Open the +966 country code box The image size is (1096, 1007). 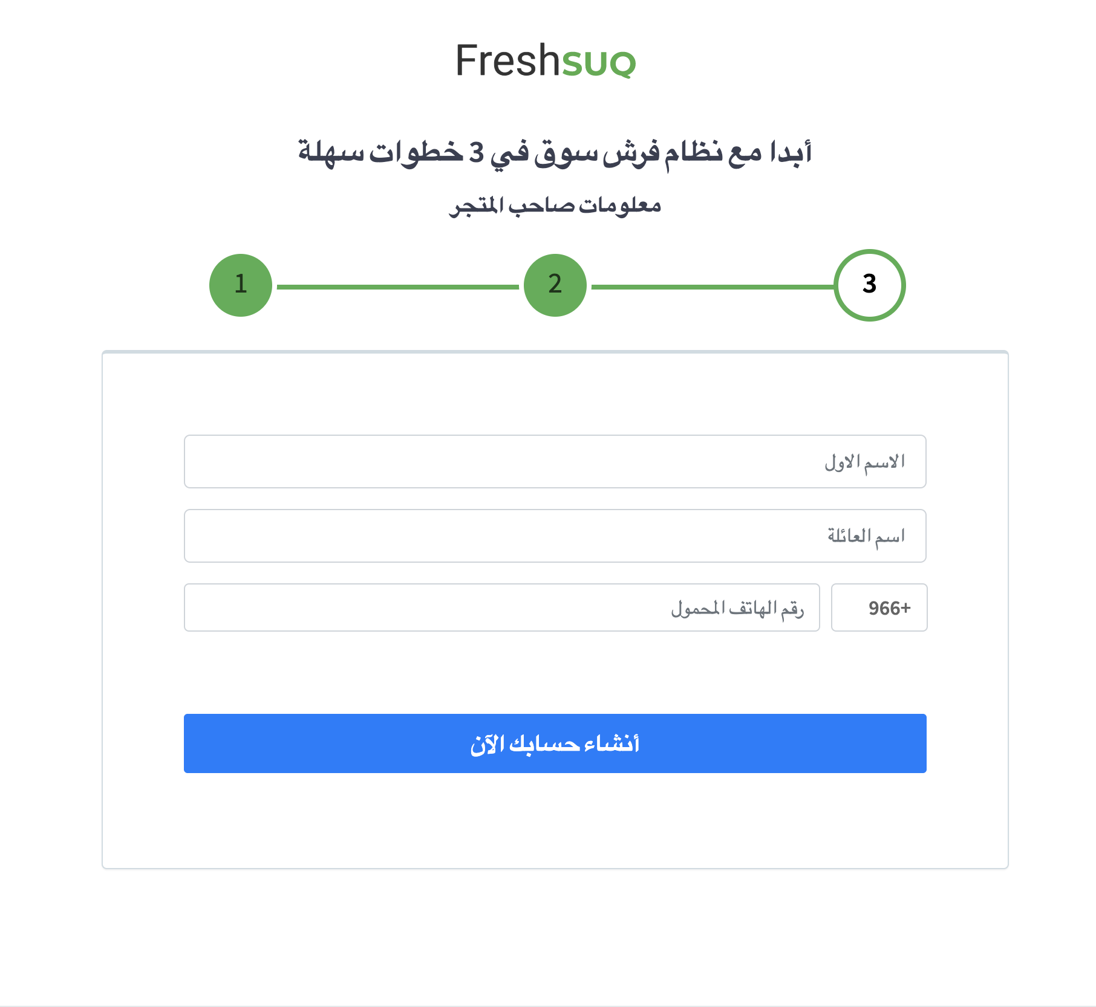879,607
